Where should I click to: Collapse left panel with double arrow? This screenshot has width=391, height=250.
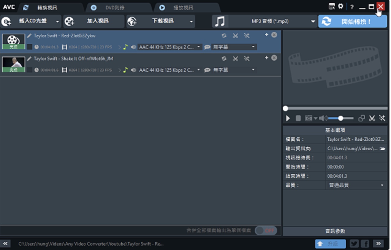(5, 244)
